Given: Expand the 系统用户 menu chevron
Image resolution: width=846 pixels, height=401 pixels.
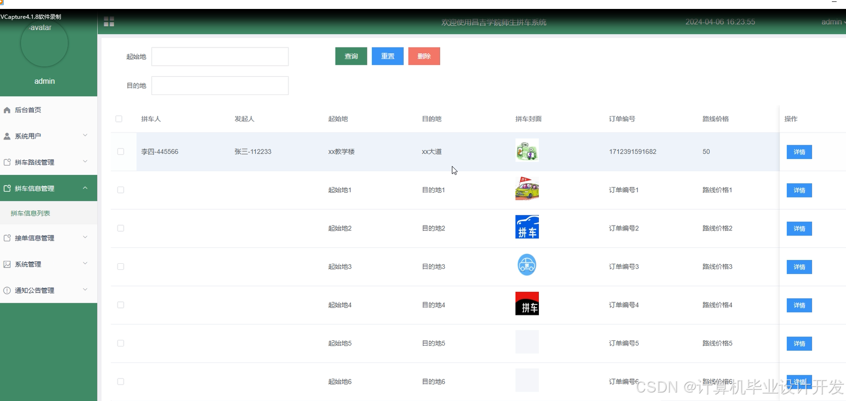Looking at the screenshot, I should 85,135.
